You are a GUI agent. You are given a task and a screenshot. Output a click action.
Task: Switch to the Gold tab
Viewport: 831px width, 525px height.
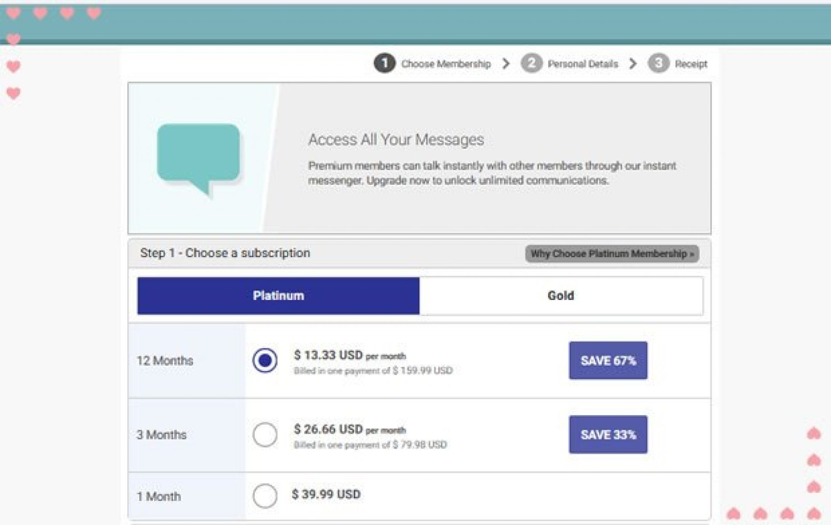point(561,296)
